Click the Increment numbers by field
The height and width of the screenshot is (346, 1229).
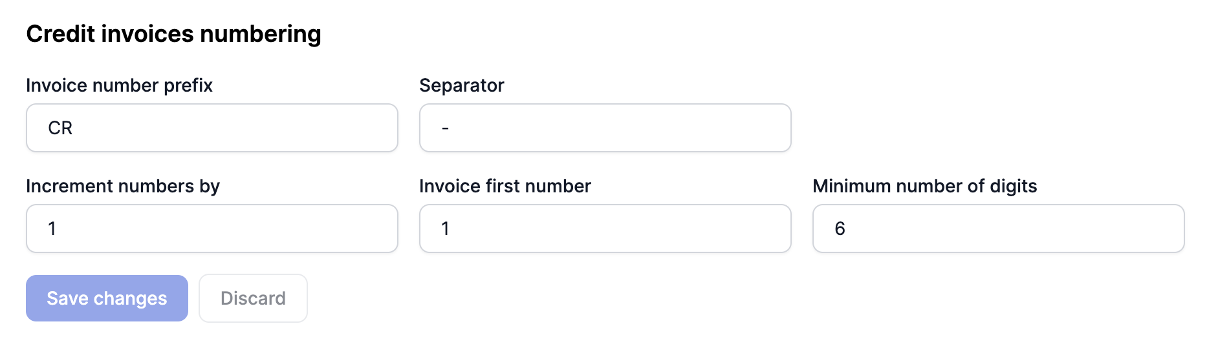click(212, 229)
